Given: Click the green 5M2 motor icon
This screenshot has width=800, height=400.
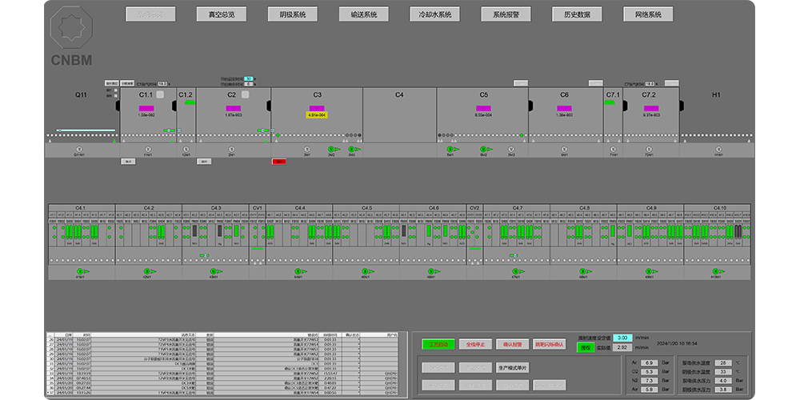Looking at the screenshot, I should pyautogui.click(x=484, y=150).
